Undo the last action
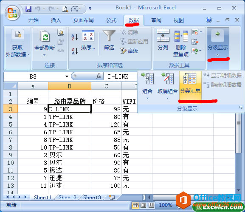This screenshot has height=212, width=245. 37,9
